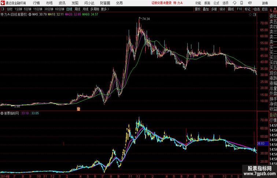Click the 多股 toolbar button

[214, 9]
